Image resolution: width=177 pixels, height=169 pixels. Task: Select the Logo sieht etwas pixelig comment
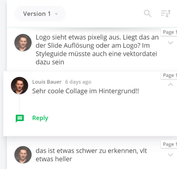[97, 50]
